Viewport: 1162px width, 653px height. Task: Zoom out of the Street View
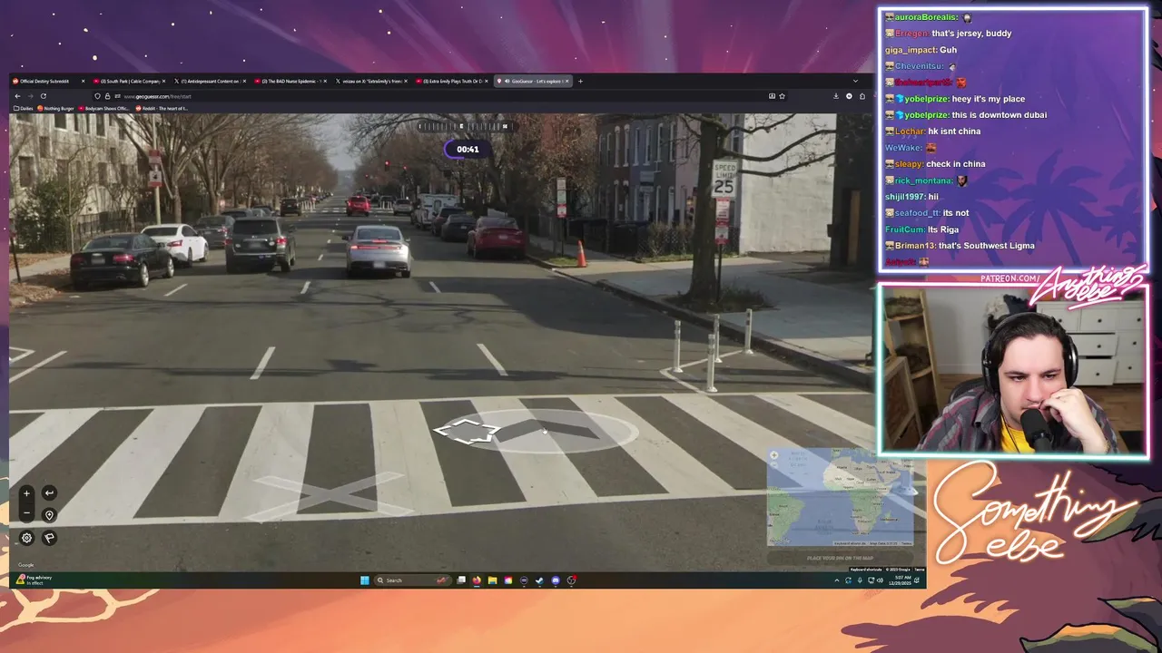[x=26, y=513]
